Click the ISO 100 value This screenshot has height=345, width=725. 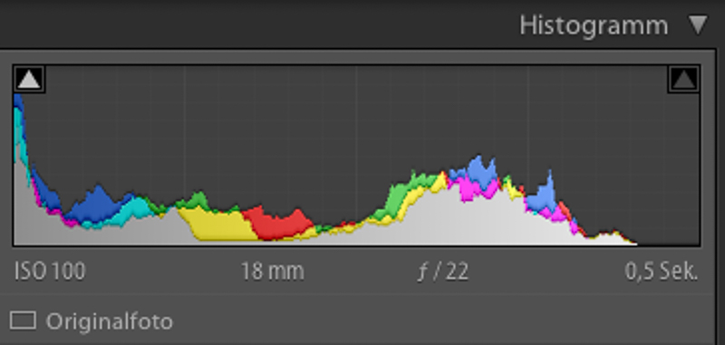tap(50, 271)
